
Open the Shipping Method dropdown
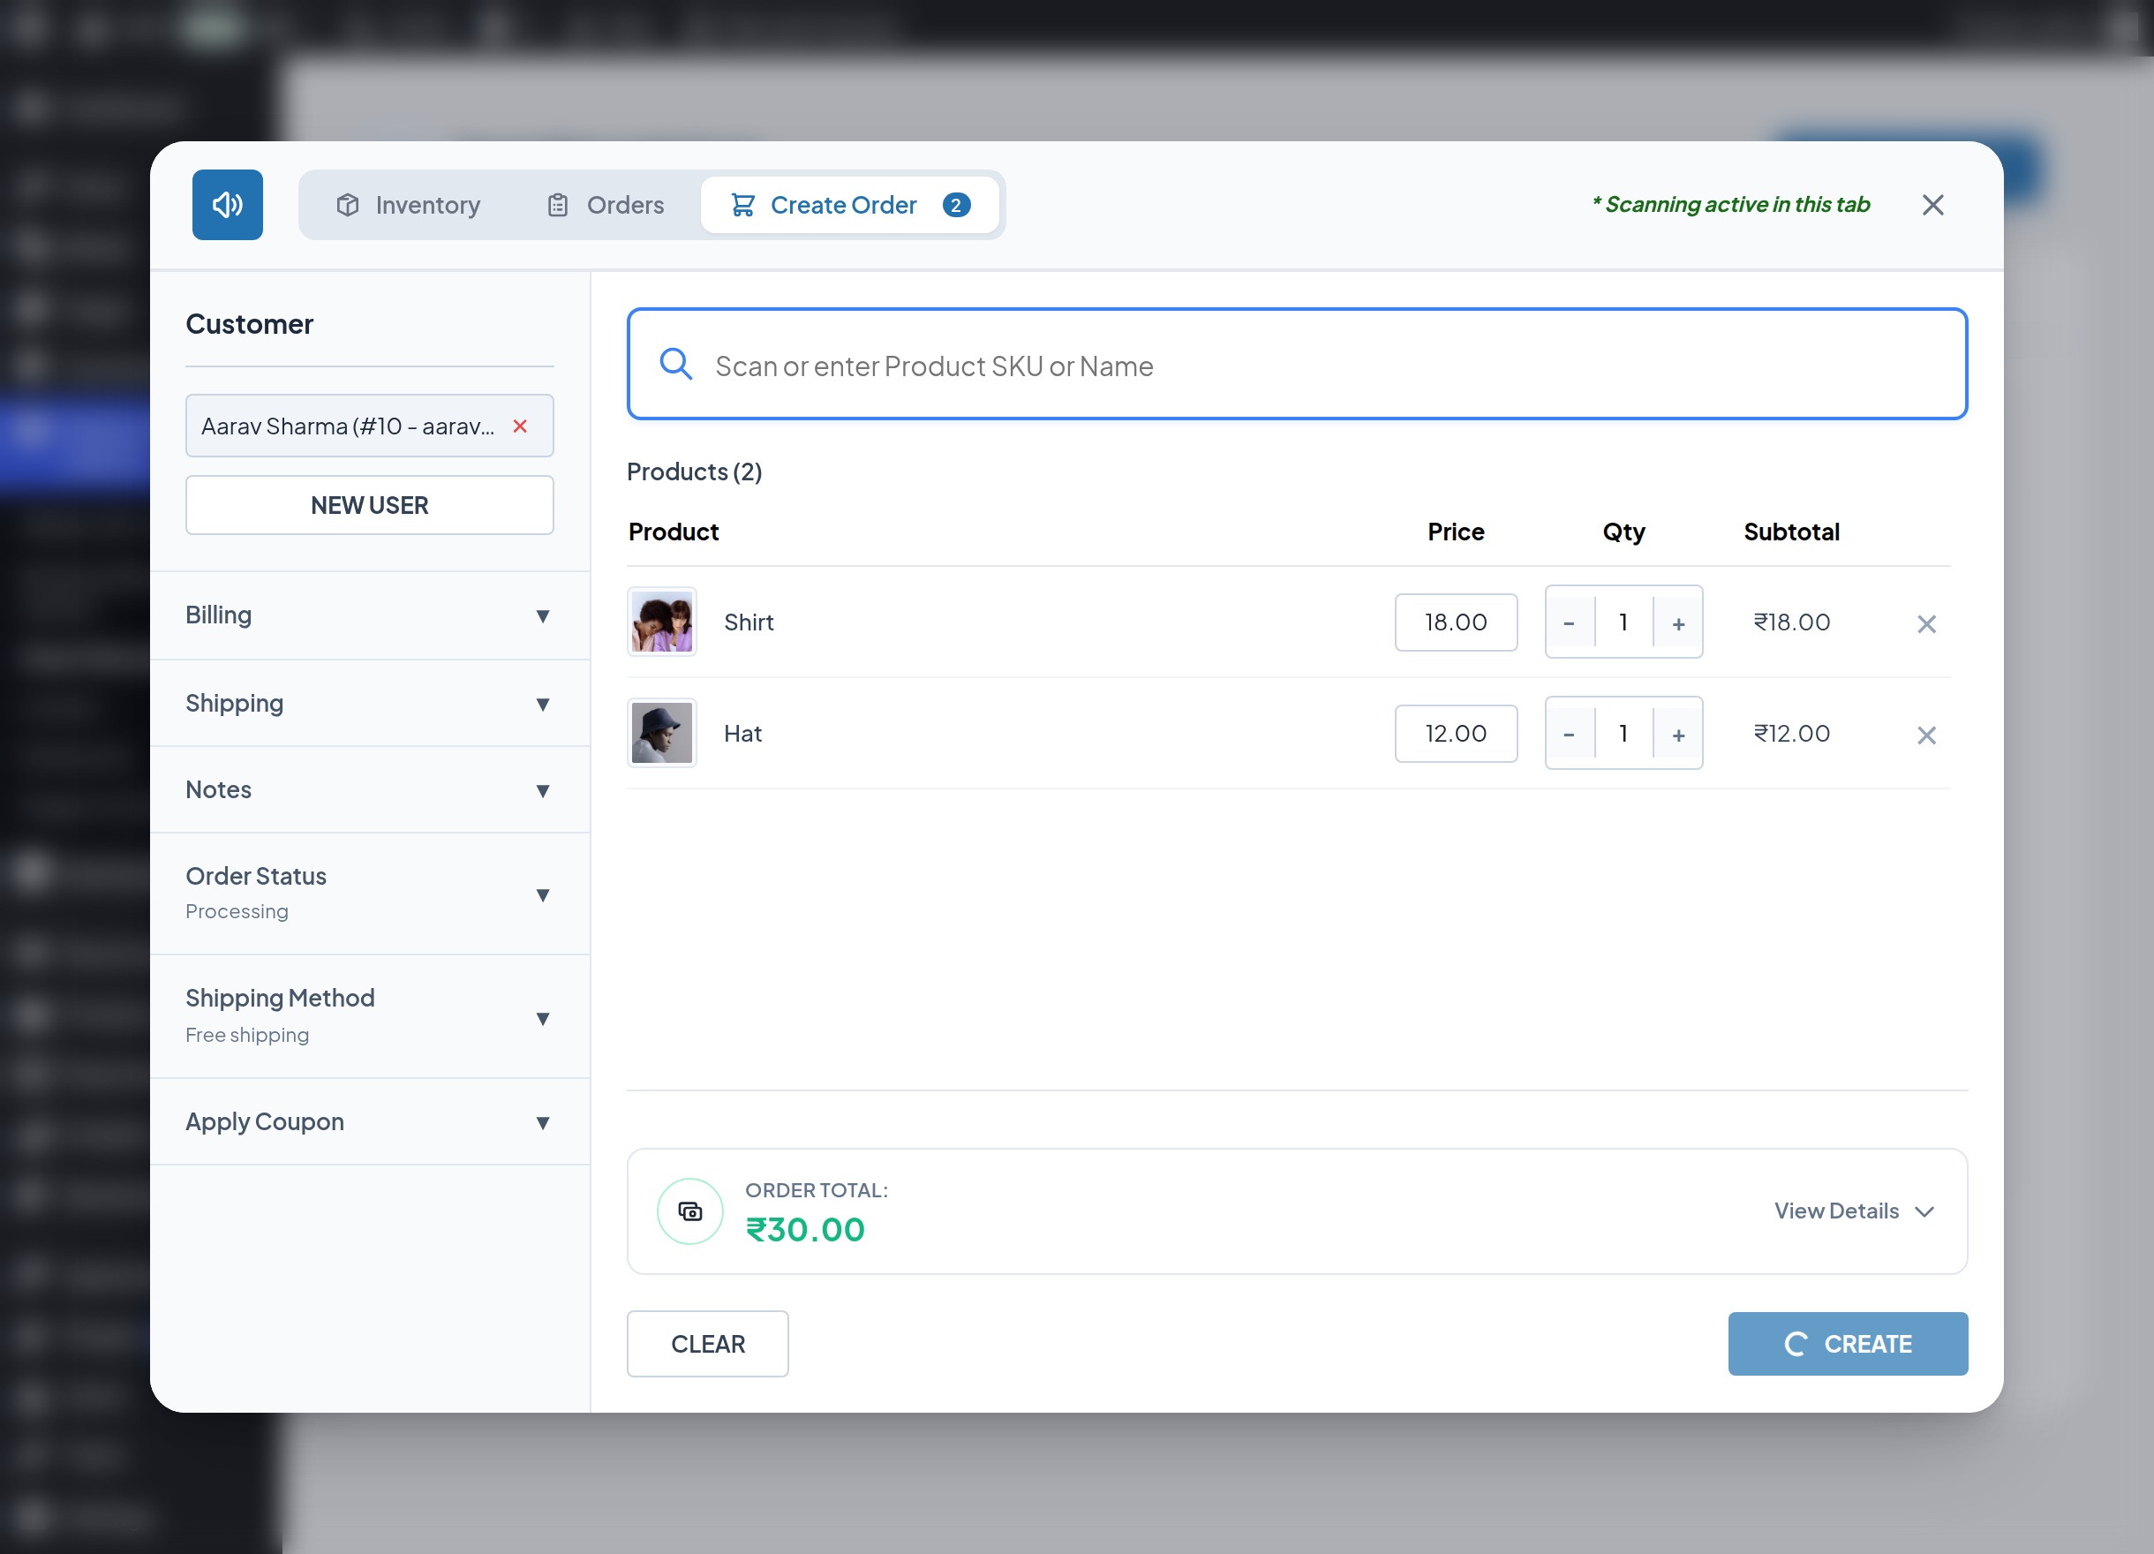(x=370, y=1016)
